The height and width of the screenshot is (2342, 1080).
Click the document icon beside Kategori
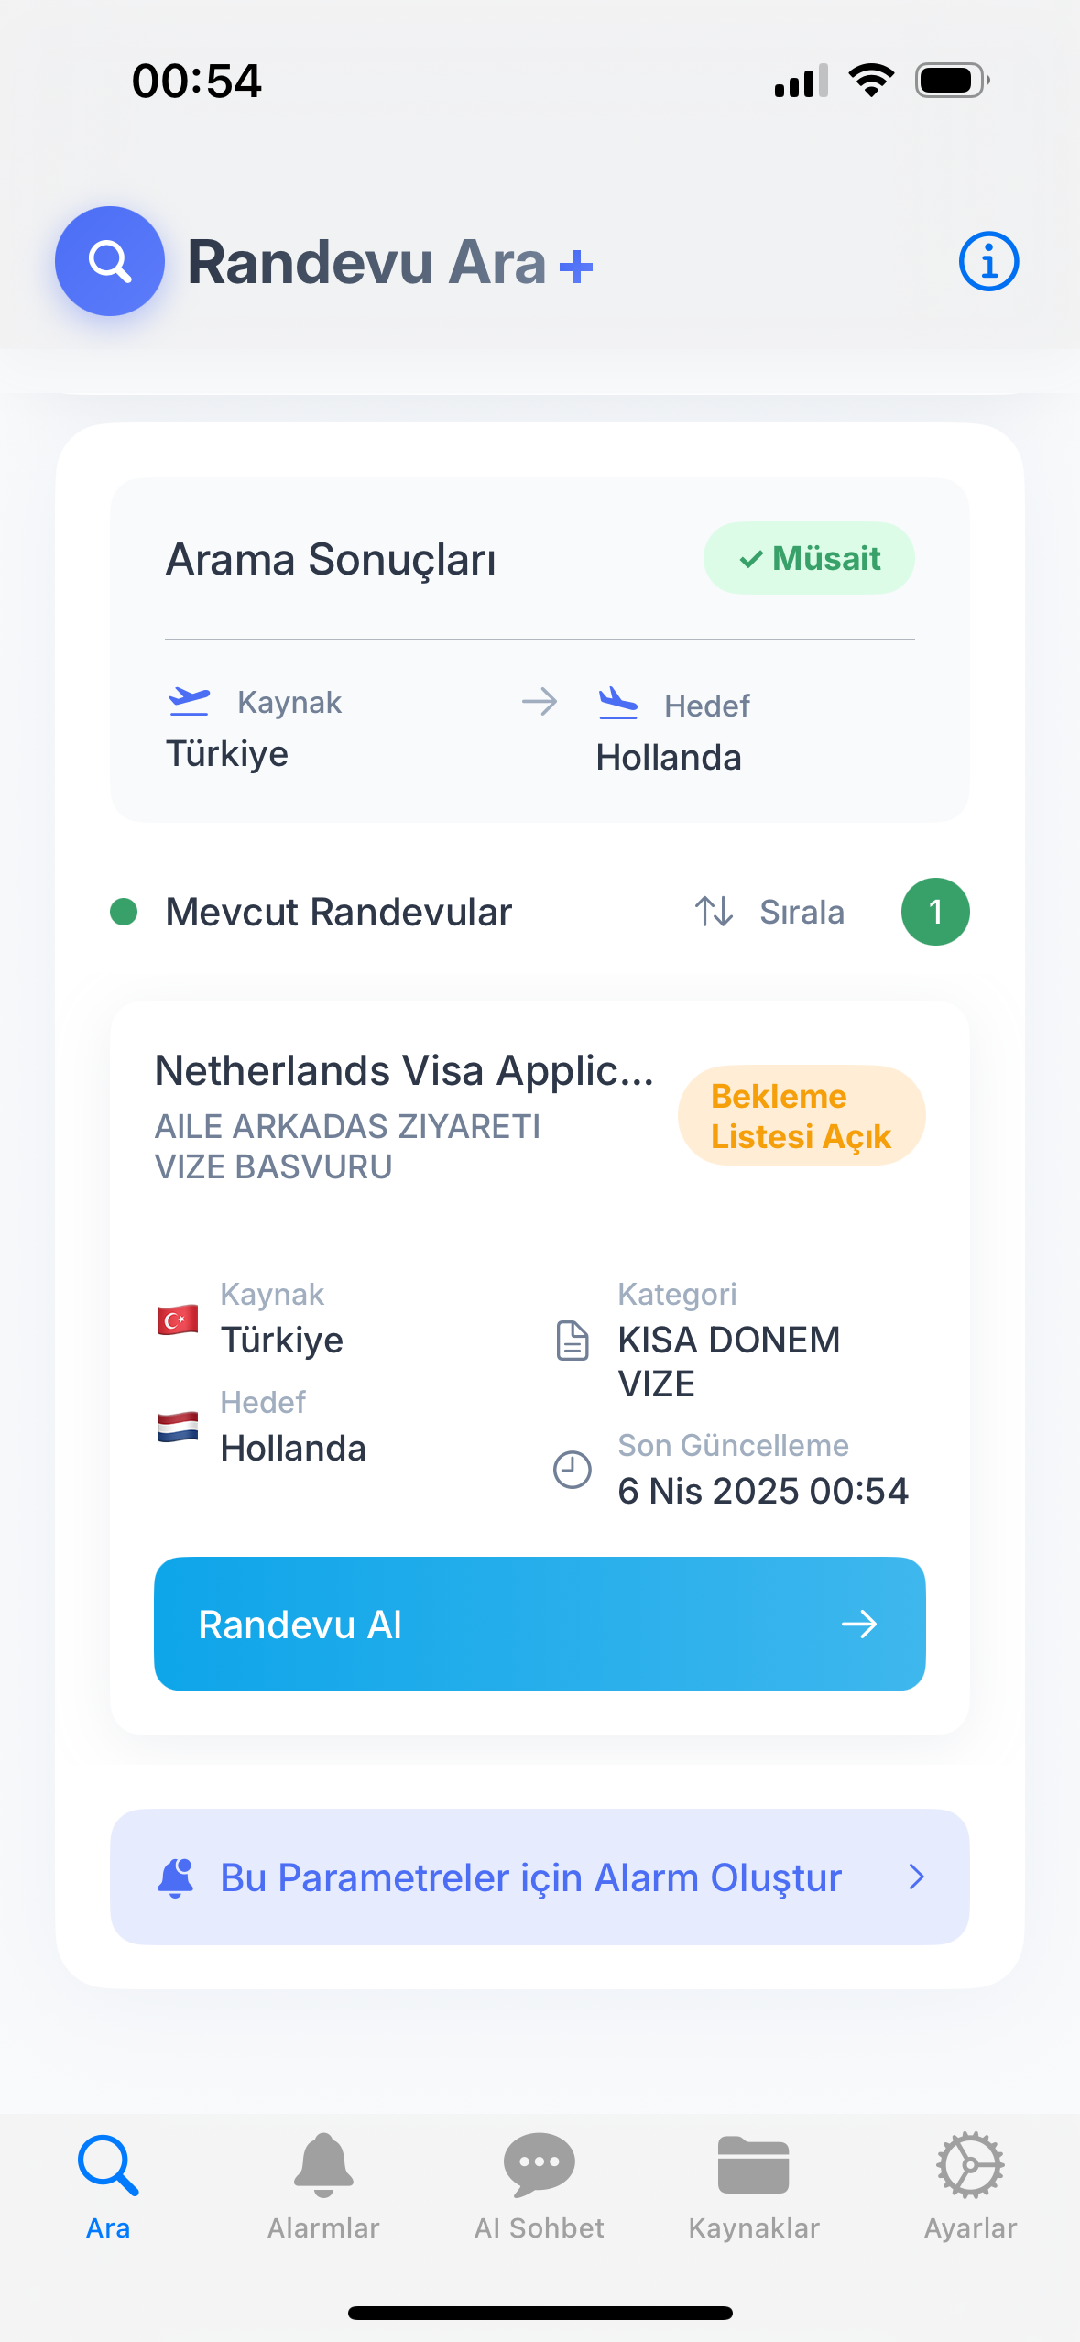573,1341
